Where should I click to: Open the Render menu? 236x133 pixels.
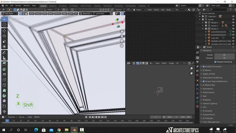coord(18,6)
